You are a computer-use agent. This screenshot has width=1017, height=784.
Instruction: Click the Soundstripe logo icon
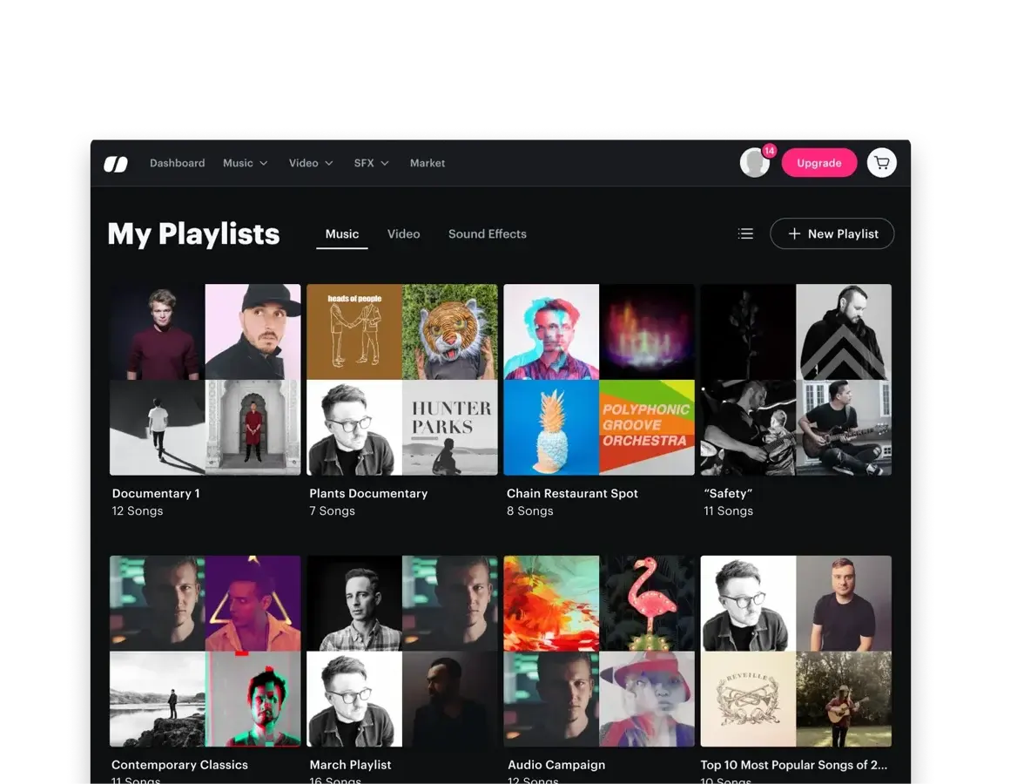pyautogui.click(x=116, y=164)
